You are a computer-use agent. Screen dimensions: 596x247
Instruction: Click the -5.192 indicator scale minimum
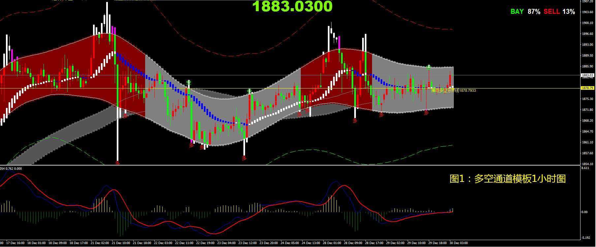(x=586, y=237)
